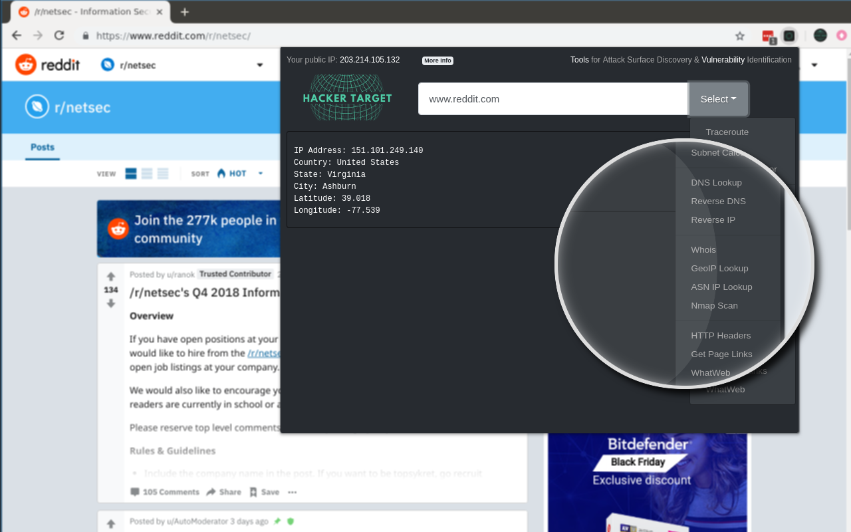Switch to the Posts tab
The width and height of the screenshot is (851, 532).
pos(42,148)
